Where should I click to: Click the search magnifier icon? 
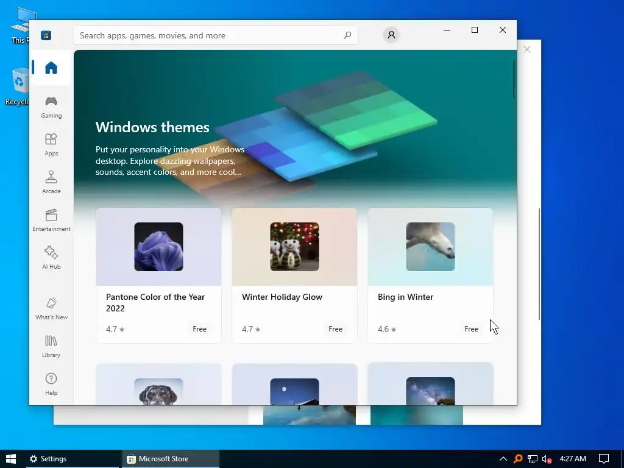[x=347, y=35]
